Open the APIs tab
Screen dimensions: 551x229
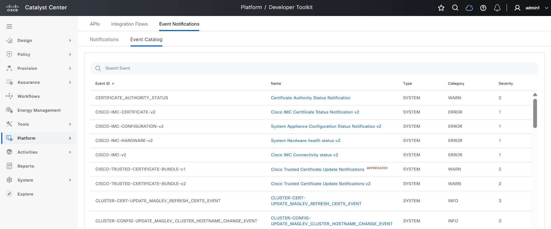(95, 24)
